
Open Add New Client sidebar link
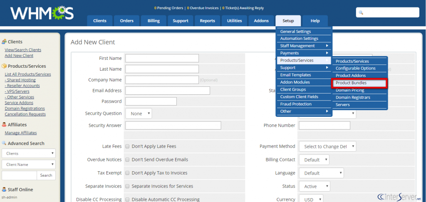click(x=19, y=56)
